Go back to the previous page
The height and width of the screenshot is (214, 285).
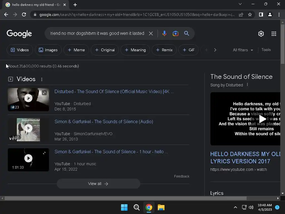pos(6,14)
